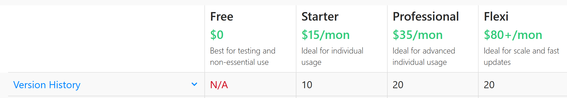Select the Starter plan heading
This screenshot has width=567, height=98.
click(x=320, y=17)
